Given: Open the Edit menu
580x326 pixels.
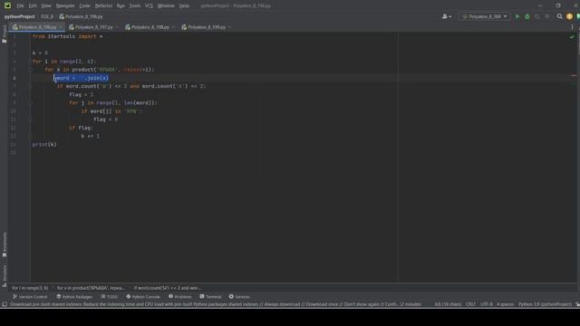Looking at the screenshot, I should [x=33, y=6].
